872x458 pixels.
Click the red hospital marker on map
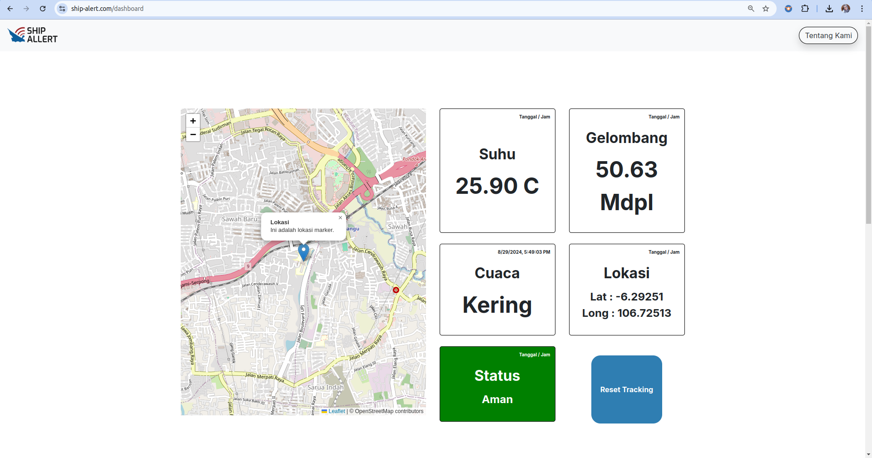point(396,290)
